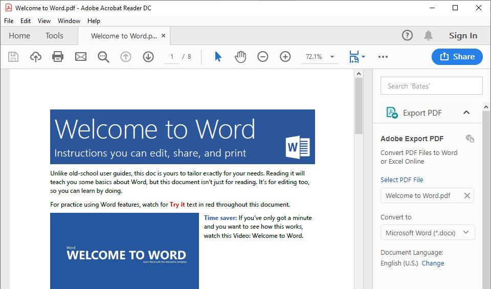Click Change document language link
This screenshot has height=289, width=491.
(x=433, y=263)
